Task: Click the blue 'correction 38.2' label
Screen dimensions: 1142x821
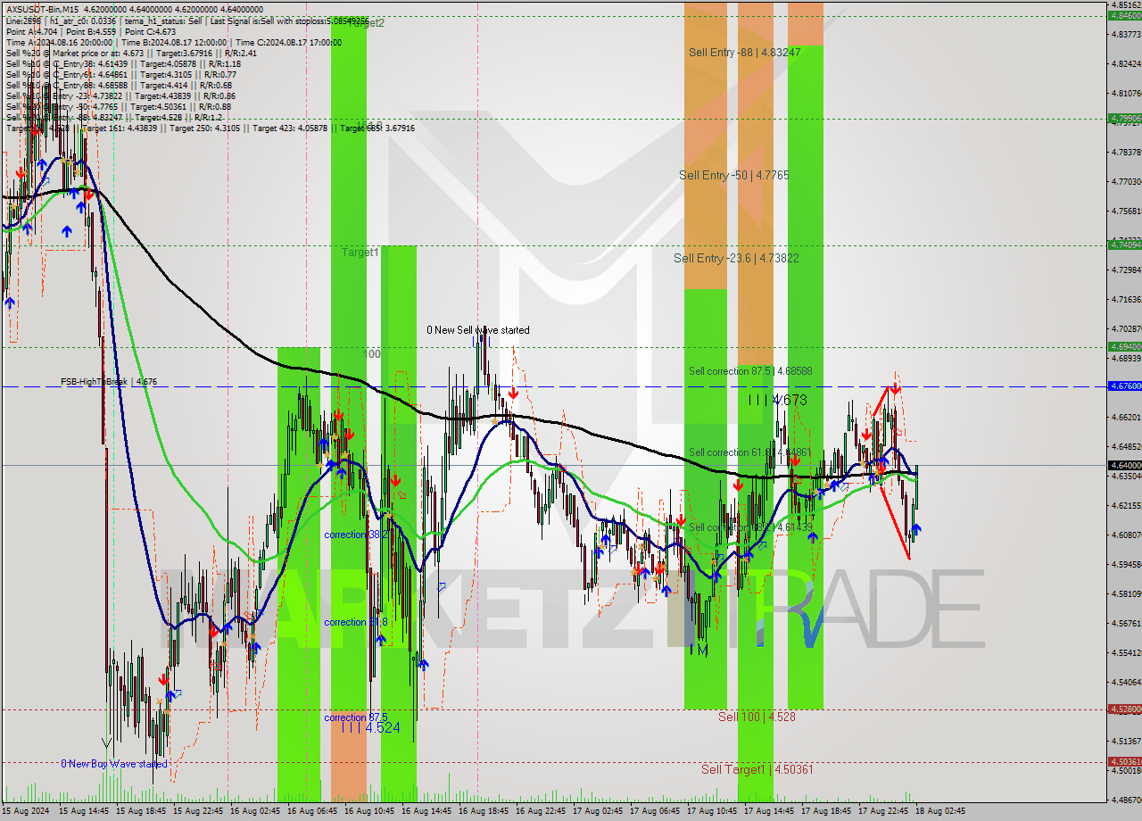Action: 355,535
